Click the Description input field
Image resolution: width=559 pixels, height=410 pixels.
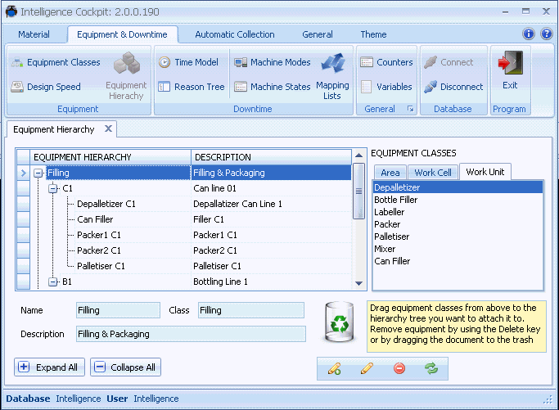[x=191, y=334]
